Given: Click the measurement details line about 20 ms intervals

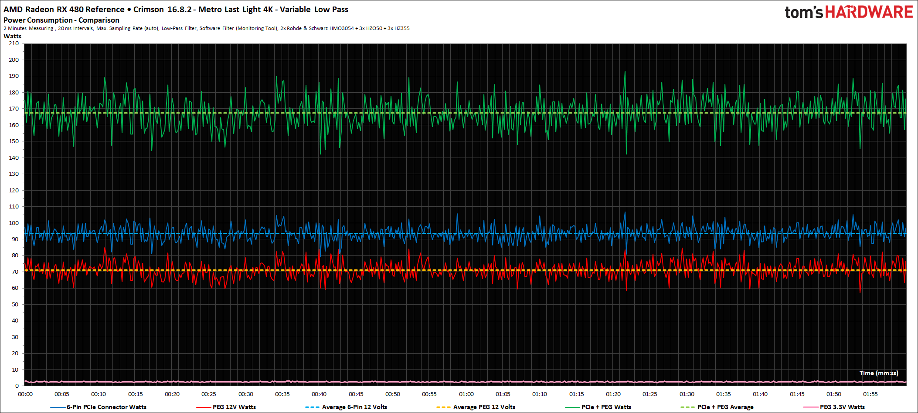Looking at the screenshot, I should point(207,28).
